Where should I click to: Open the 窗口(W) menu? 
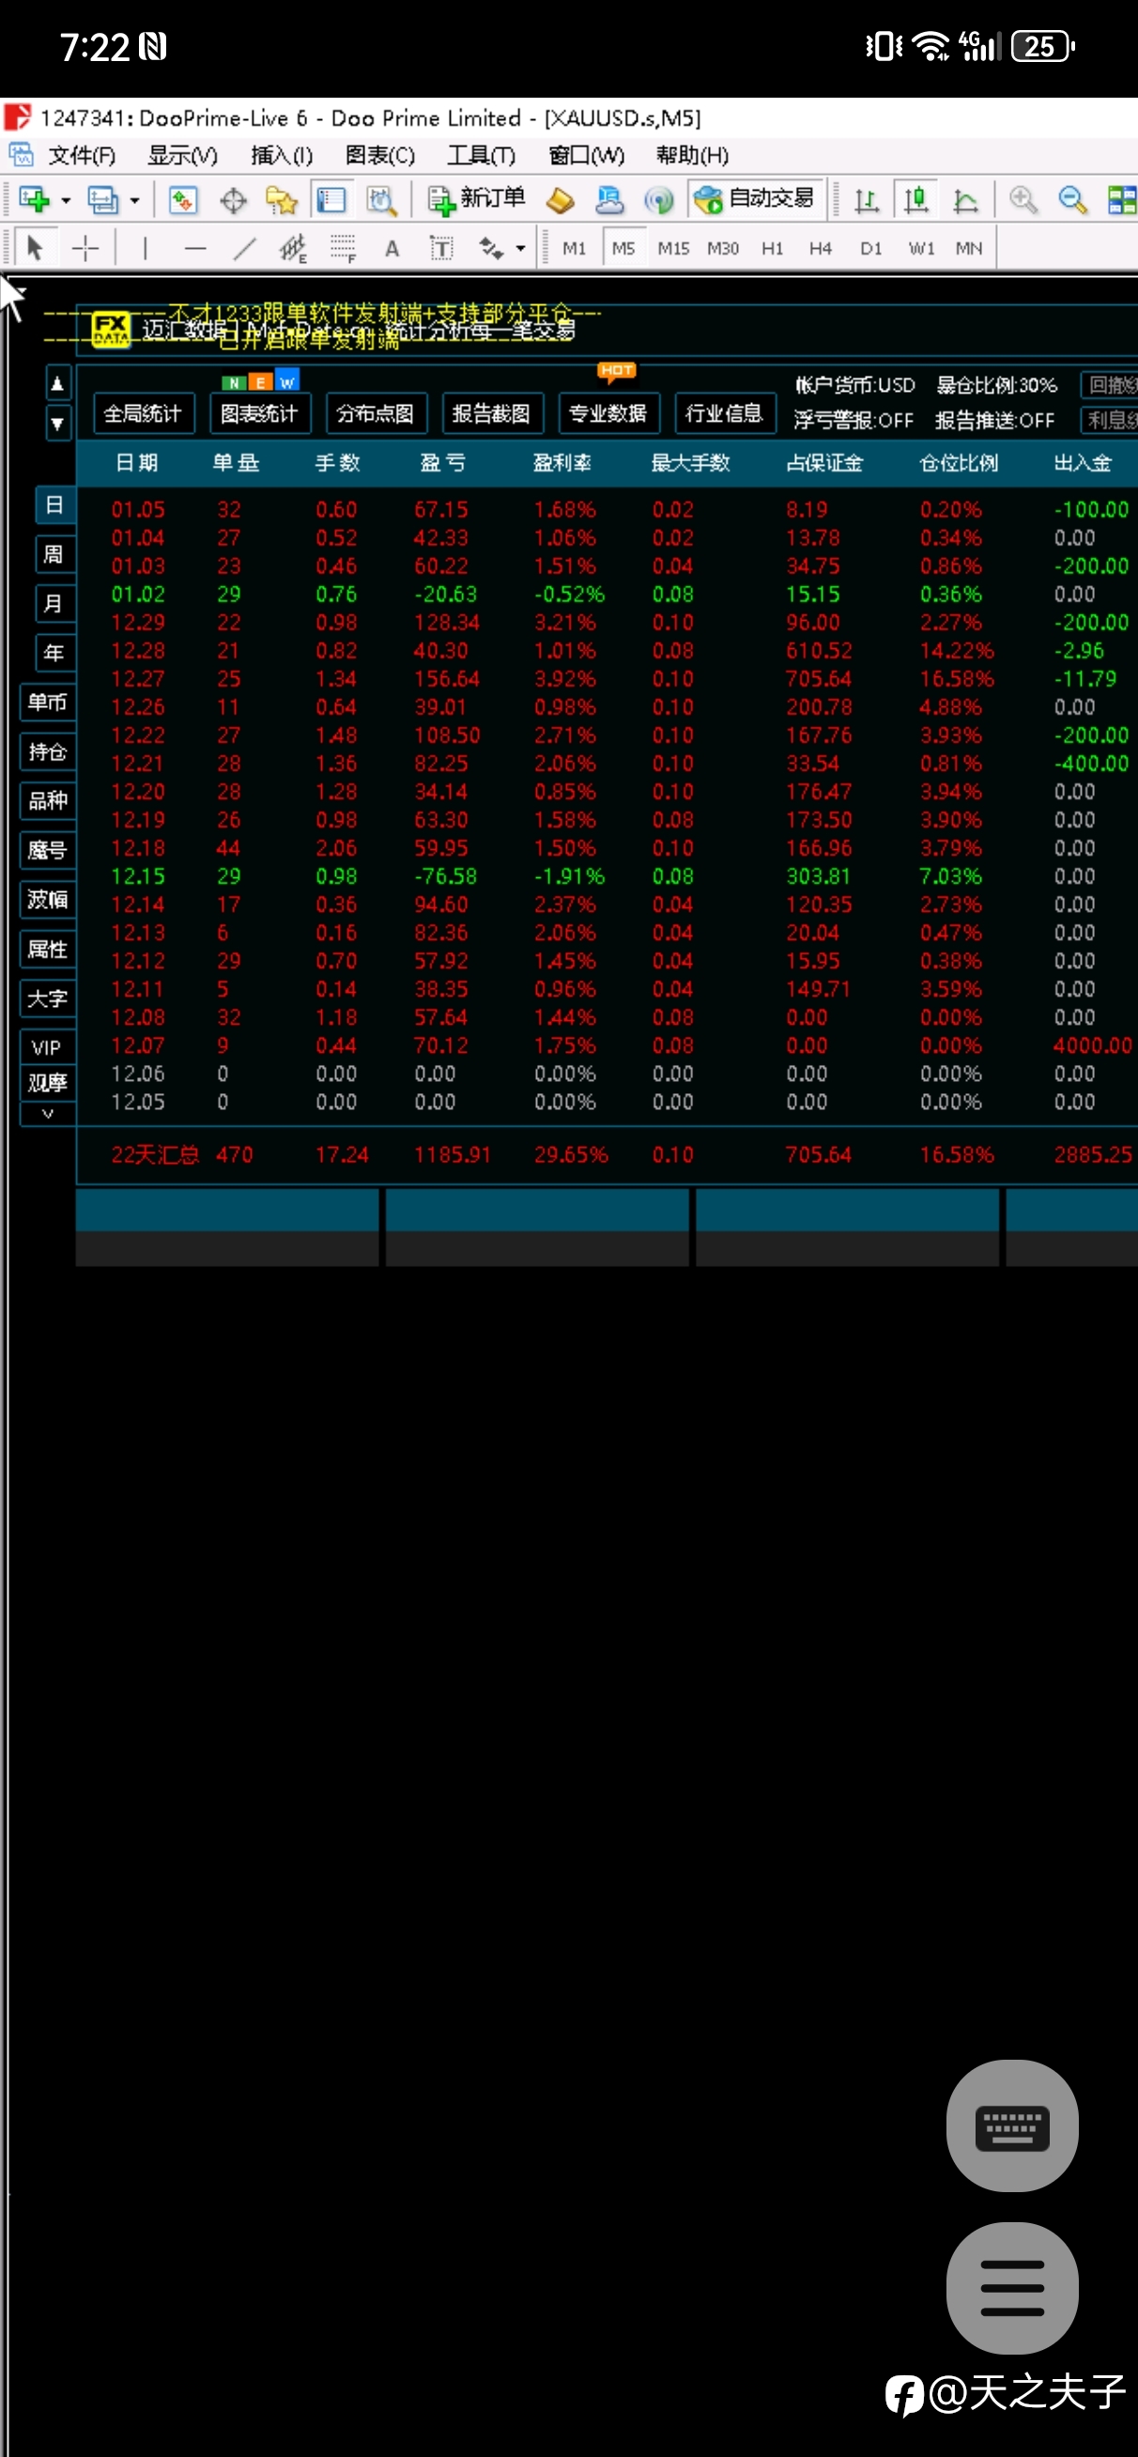click(x=587, y=155)
